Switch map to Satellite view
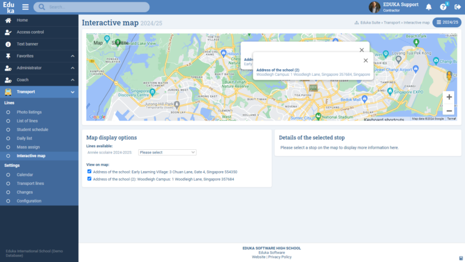465x262 pixels. click(120, 43)
